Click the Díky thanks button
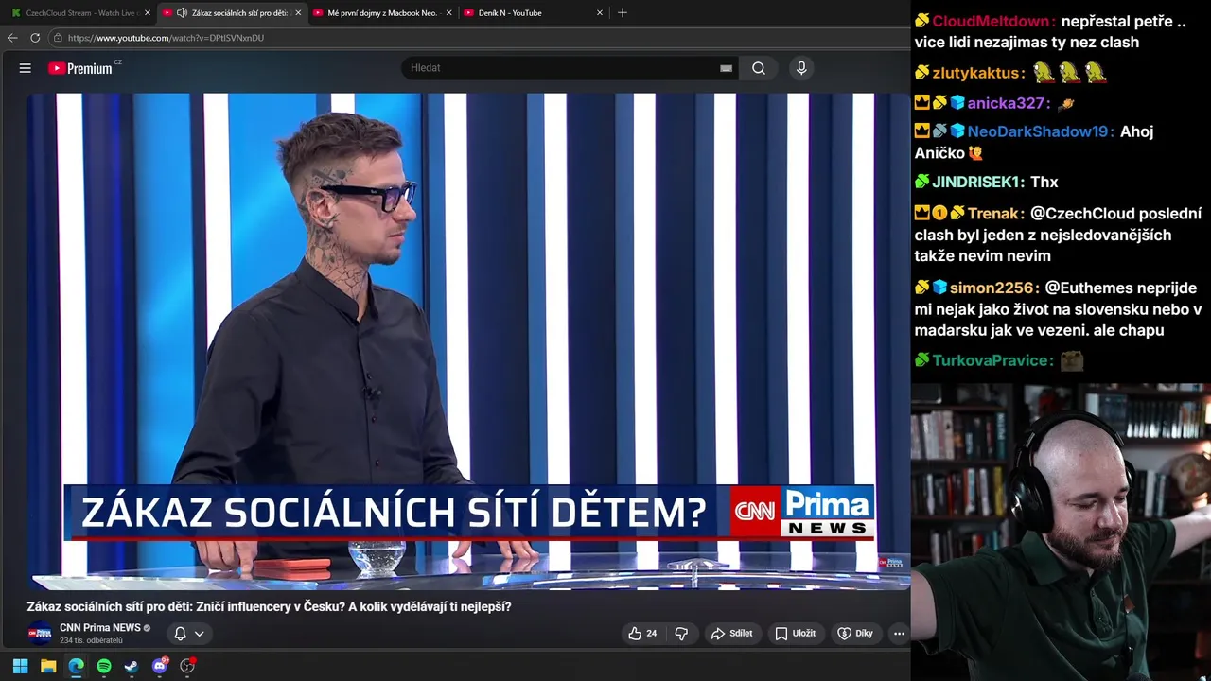The image size is (1211, 681). click(855, 634)
